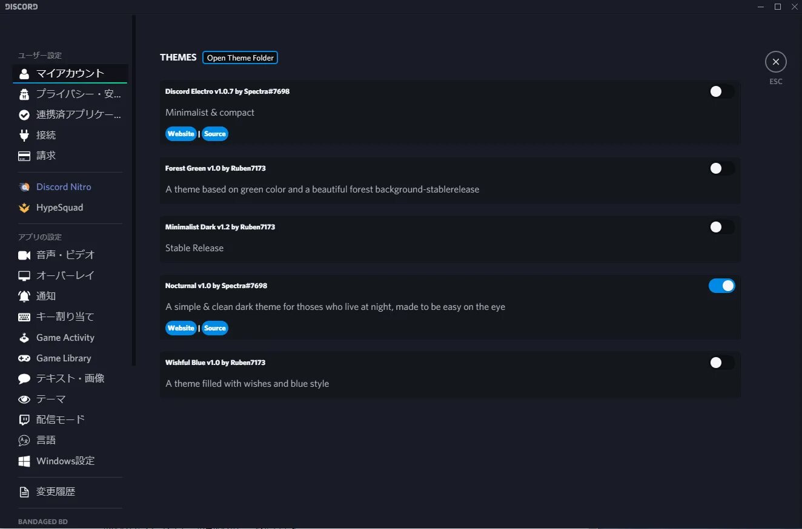Open the Nocturnal theme Source link
Screen dimensions: 802x529
[215, 328]
